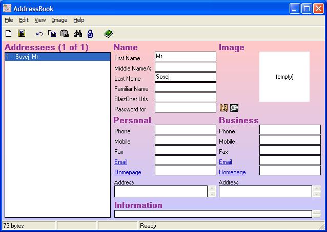Click the Personal Address text box
This screenshot has width=327, height=232.
point(161,191)
